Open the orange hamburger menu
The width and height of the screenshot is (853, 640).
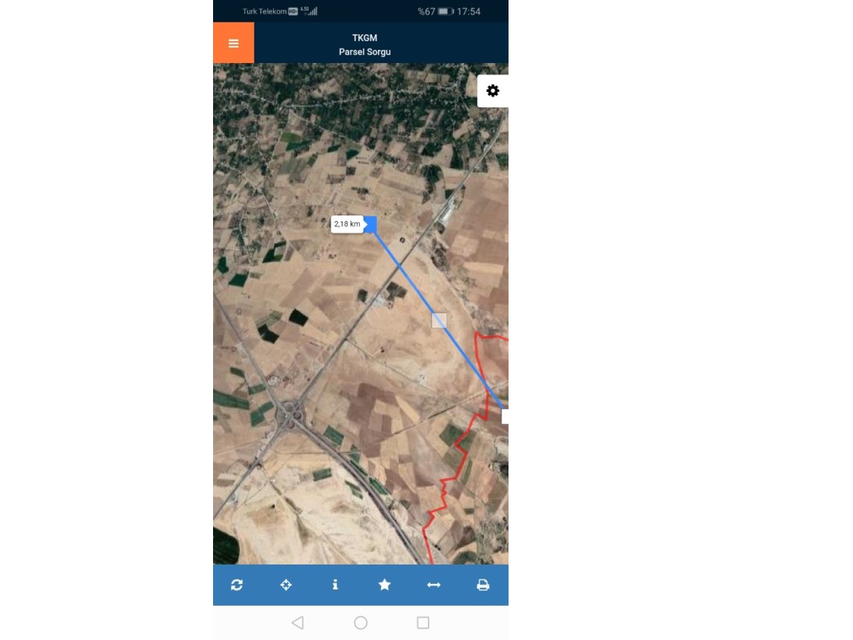233,43
